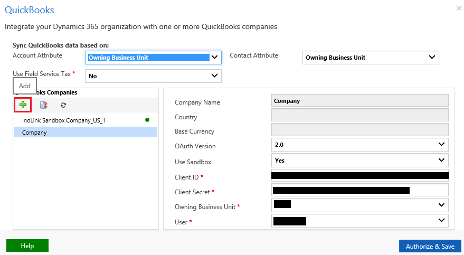Click Authorize & Save button
This screenshot has width=464, height=255.
(430, 246)
